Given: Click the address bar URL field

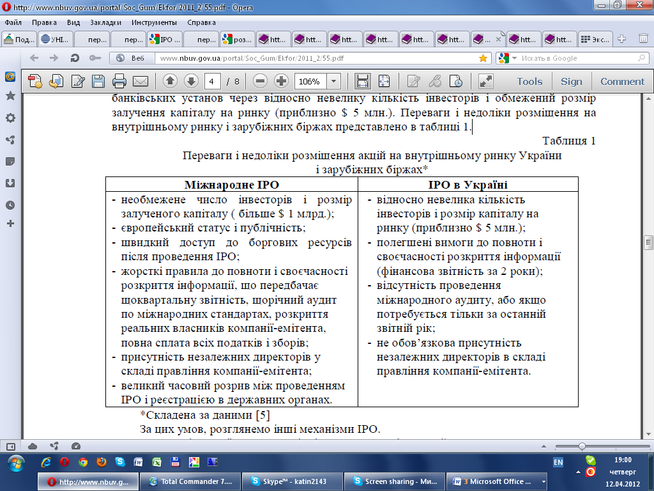Looking at the screenshot, I should pyautogui.click(x=317, y=58).
